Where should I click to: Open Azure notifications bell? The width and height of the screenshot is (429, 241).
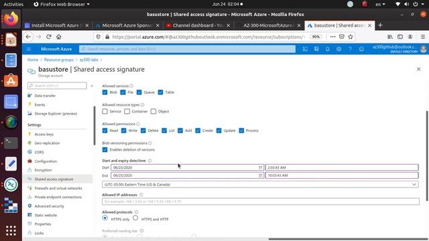[328, 49]
